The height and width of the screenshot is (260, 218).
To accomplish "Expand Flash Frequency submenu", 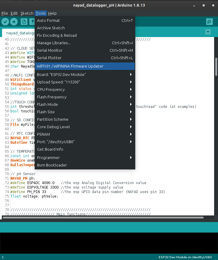I will point(85,97).
